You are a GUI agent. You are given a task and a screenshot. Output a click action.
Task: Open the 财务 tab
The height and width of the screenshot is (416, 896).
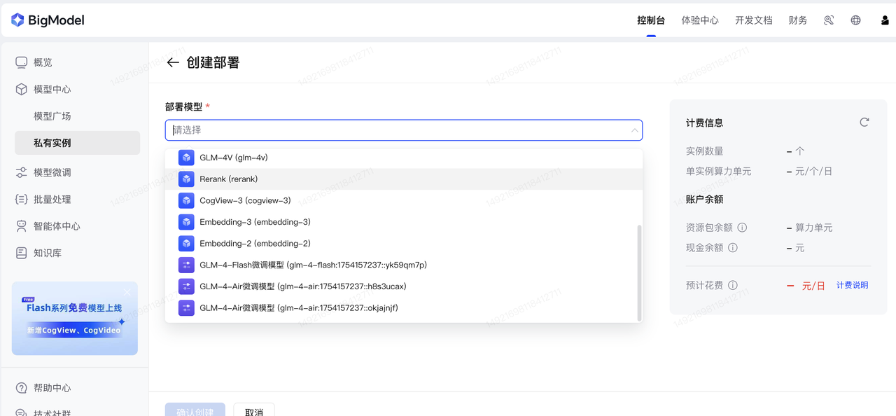798,20
